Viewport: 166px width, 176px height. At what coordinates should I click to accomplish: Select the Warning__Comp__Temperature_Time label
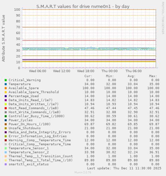40,140
